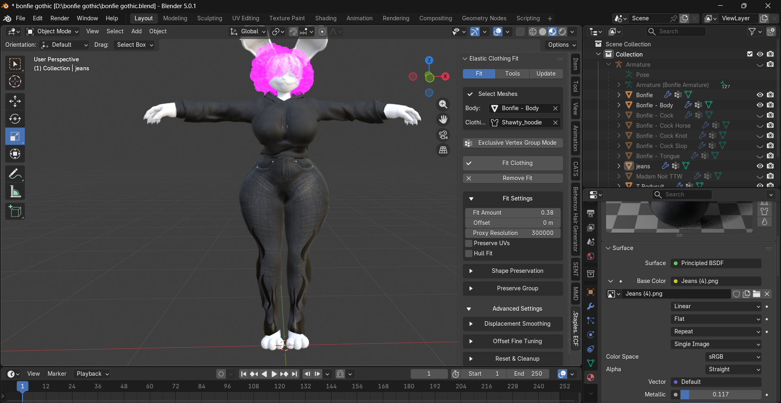Screen dimensions: 781x403
Task: Adjust the Metallic slider
Action: 720,394
